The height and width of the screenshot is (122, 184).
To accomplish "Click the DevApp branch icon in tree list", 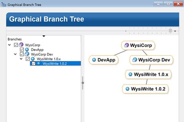I will [x=27, y=49].
